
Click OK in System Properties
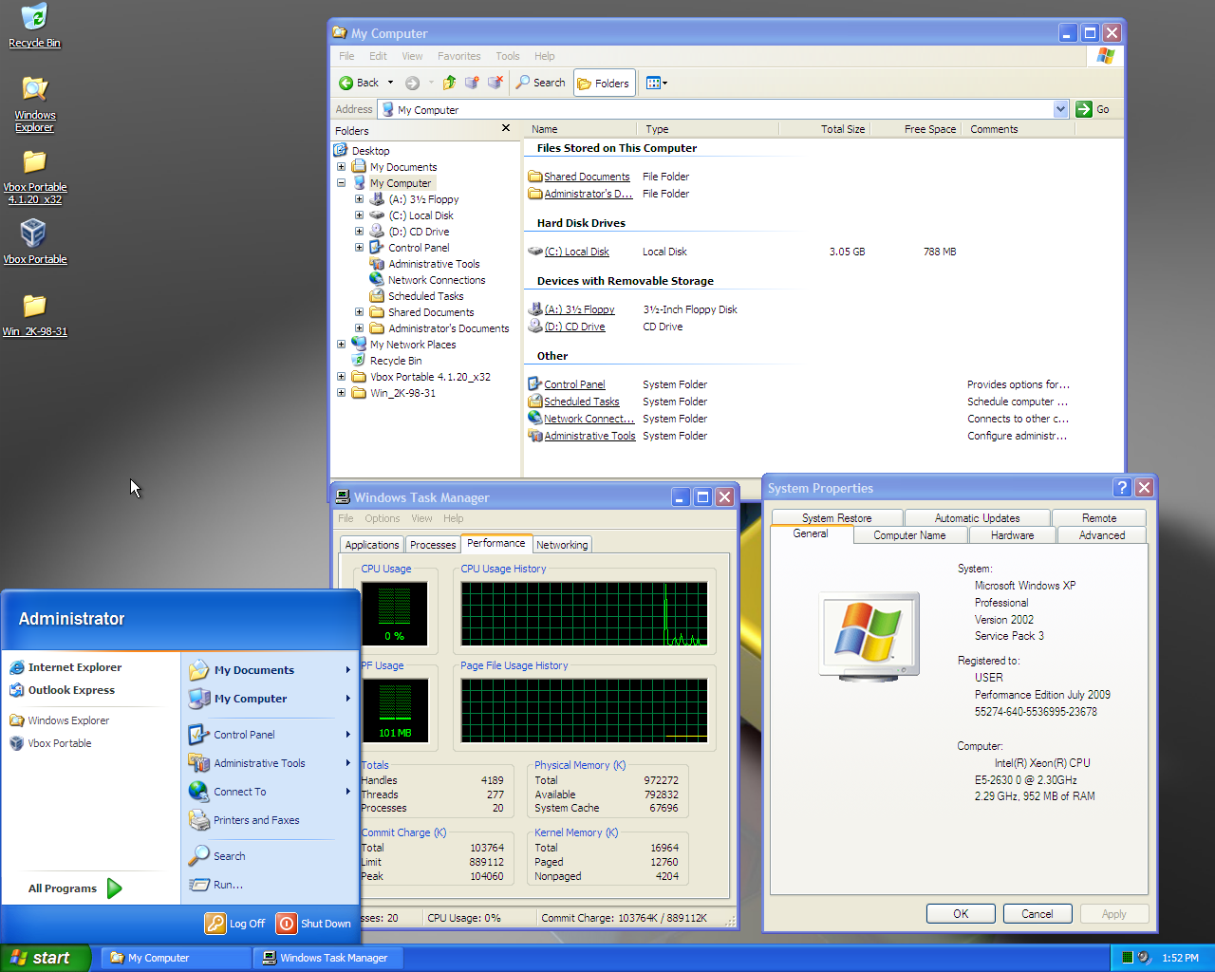[961, 914]
